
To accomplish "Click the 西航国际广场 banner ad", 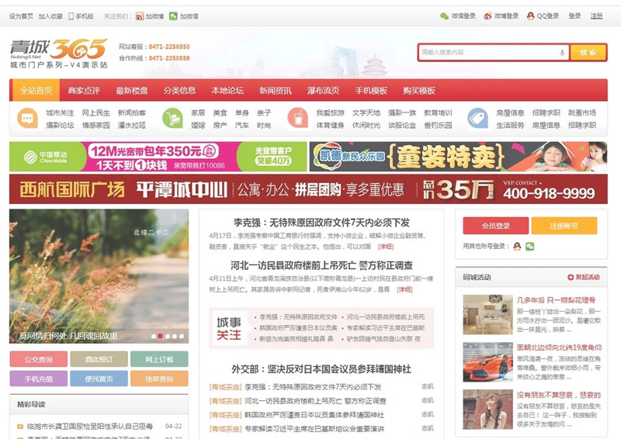I will pyautogui.click(x=308, y=189).
